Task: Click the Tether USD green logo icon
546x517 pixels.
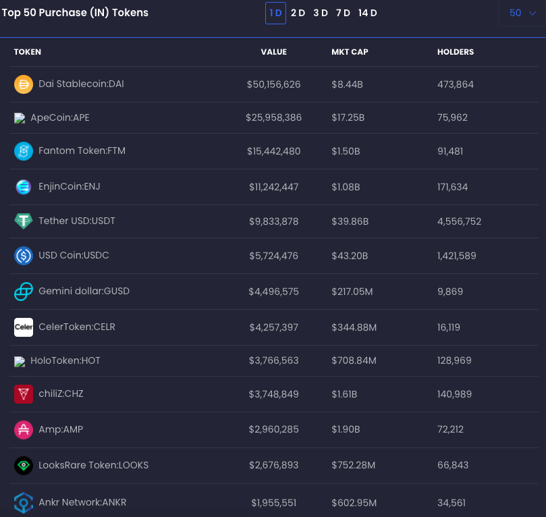Action: (x=24, y=221)
